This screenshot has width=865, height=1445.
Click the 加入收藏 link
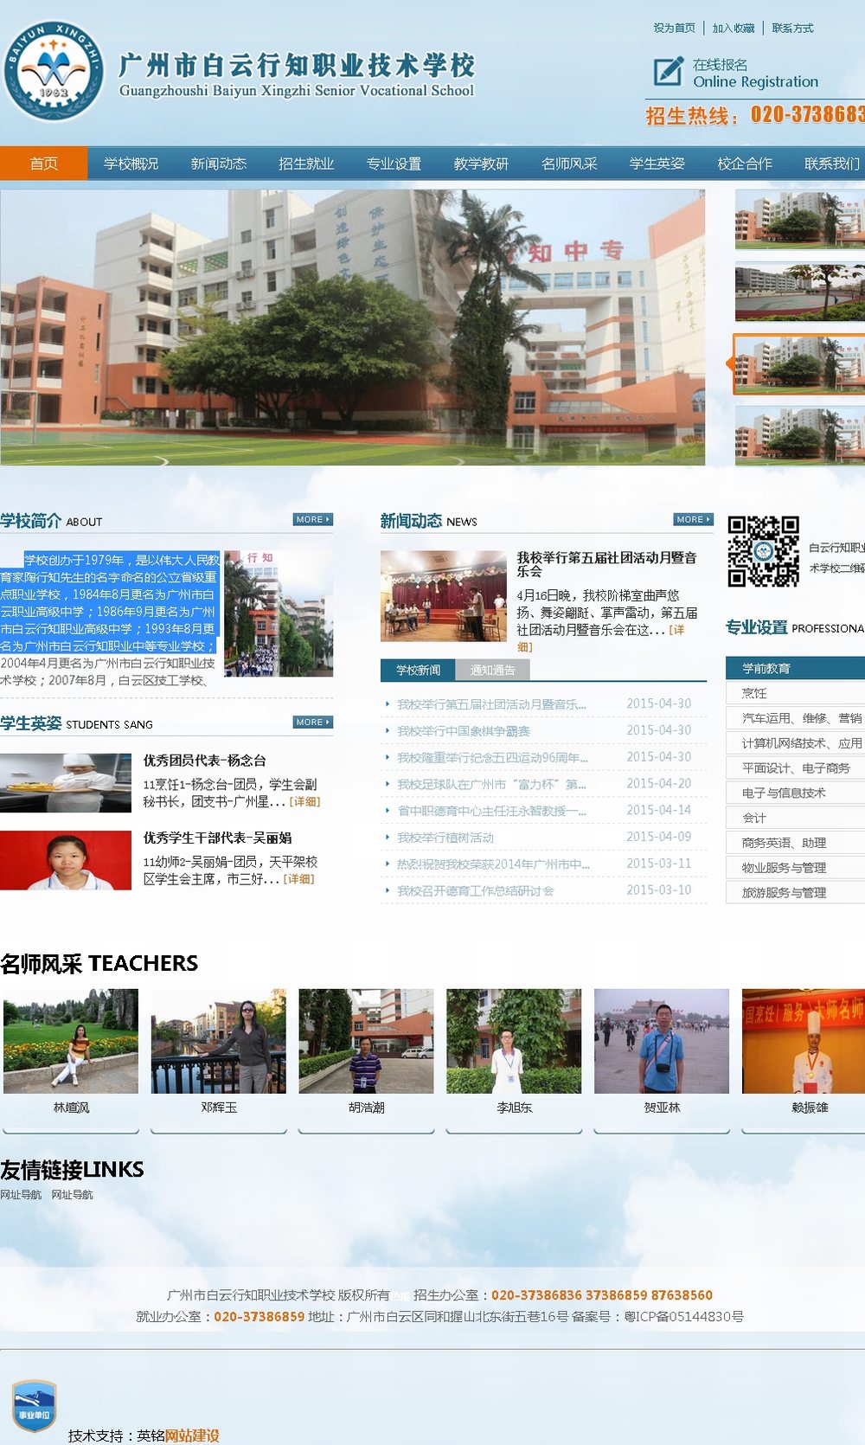734,29
